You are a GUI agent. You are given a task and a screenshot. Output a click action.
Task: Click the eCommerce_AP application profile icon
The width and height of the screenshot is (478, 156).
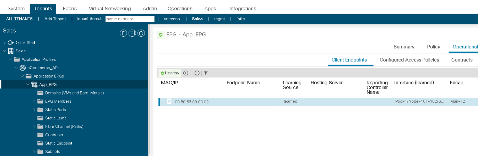tap(23, 68)
